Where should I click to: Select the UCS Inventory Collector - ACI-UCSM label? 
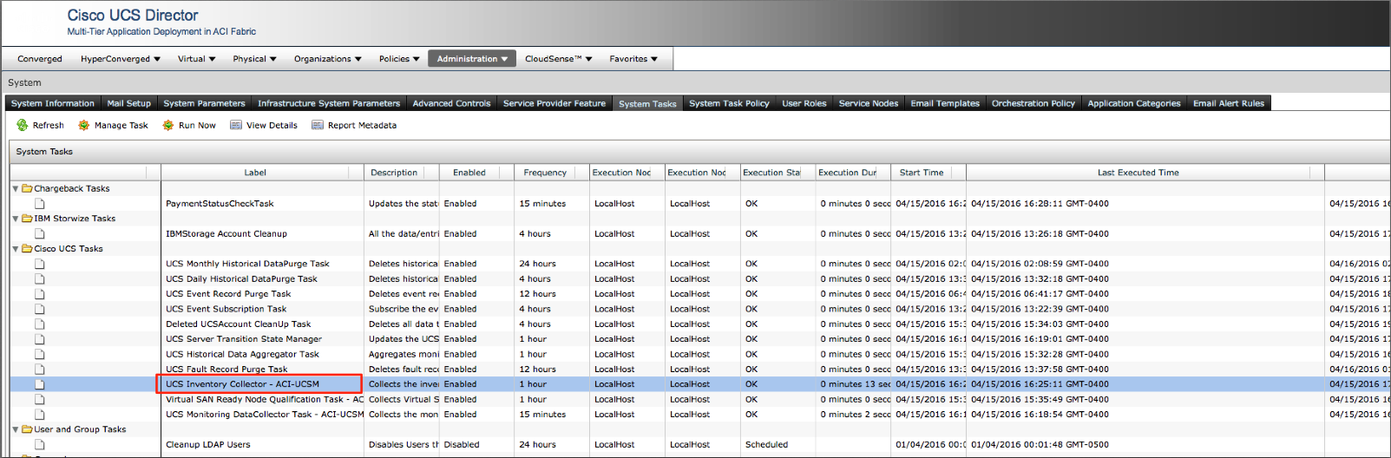pyautogui.click(x=243, y=384)
